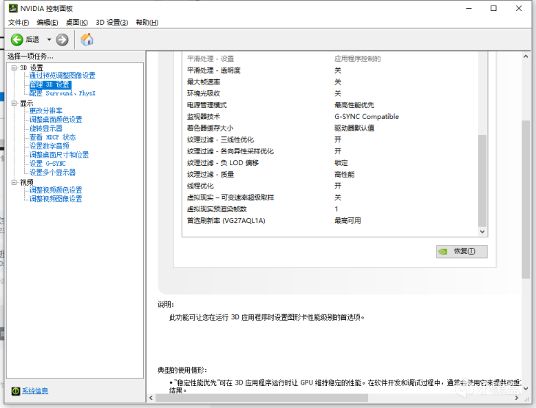
Task: Click main panel scroll down arrow
Action: (x=526, y=389)
